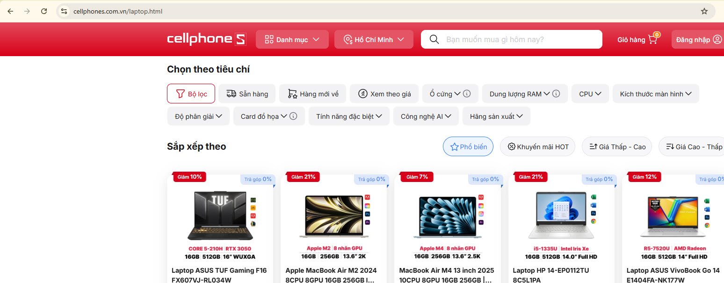Click the shopping cart icon
This screenshot has width=724, height=283.
click(x=653, y=39)
